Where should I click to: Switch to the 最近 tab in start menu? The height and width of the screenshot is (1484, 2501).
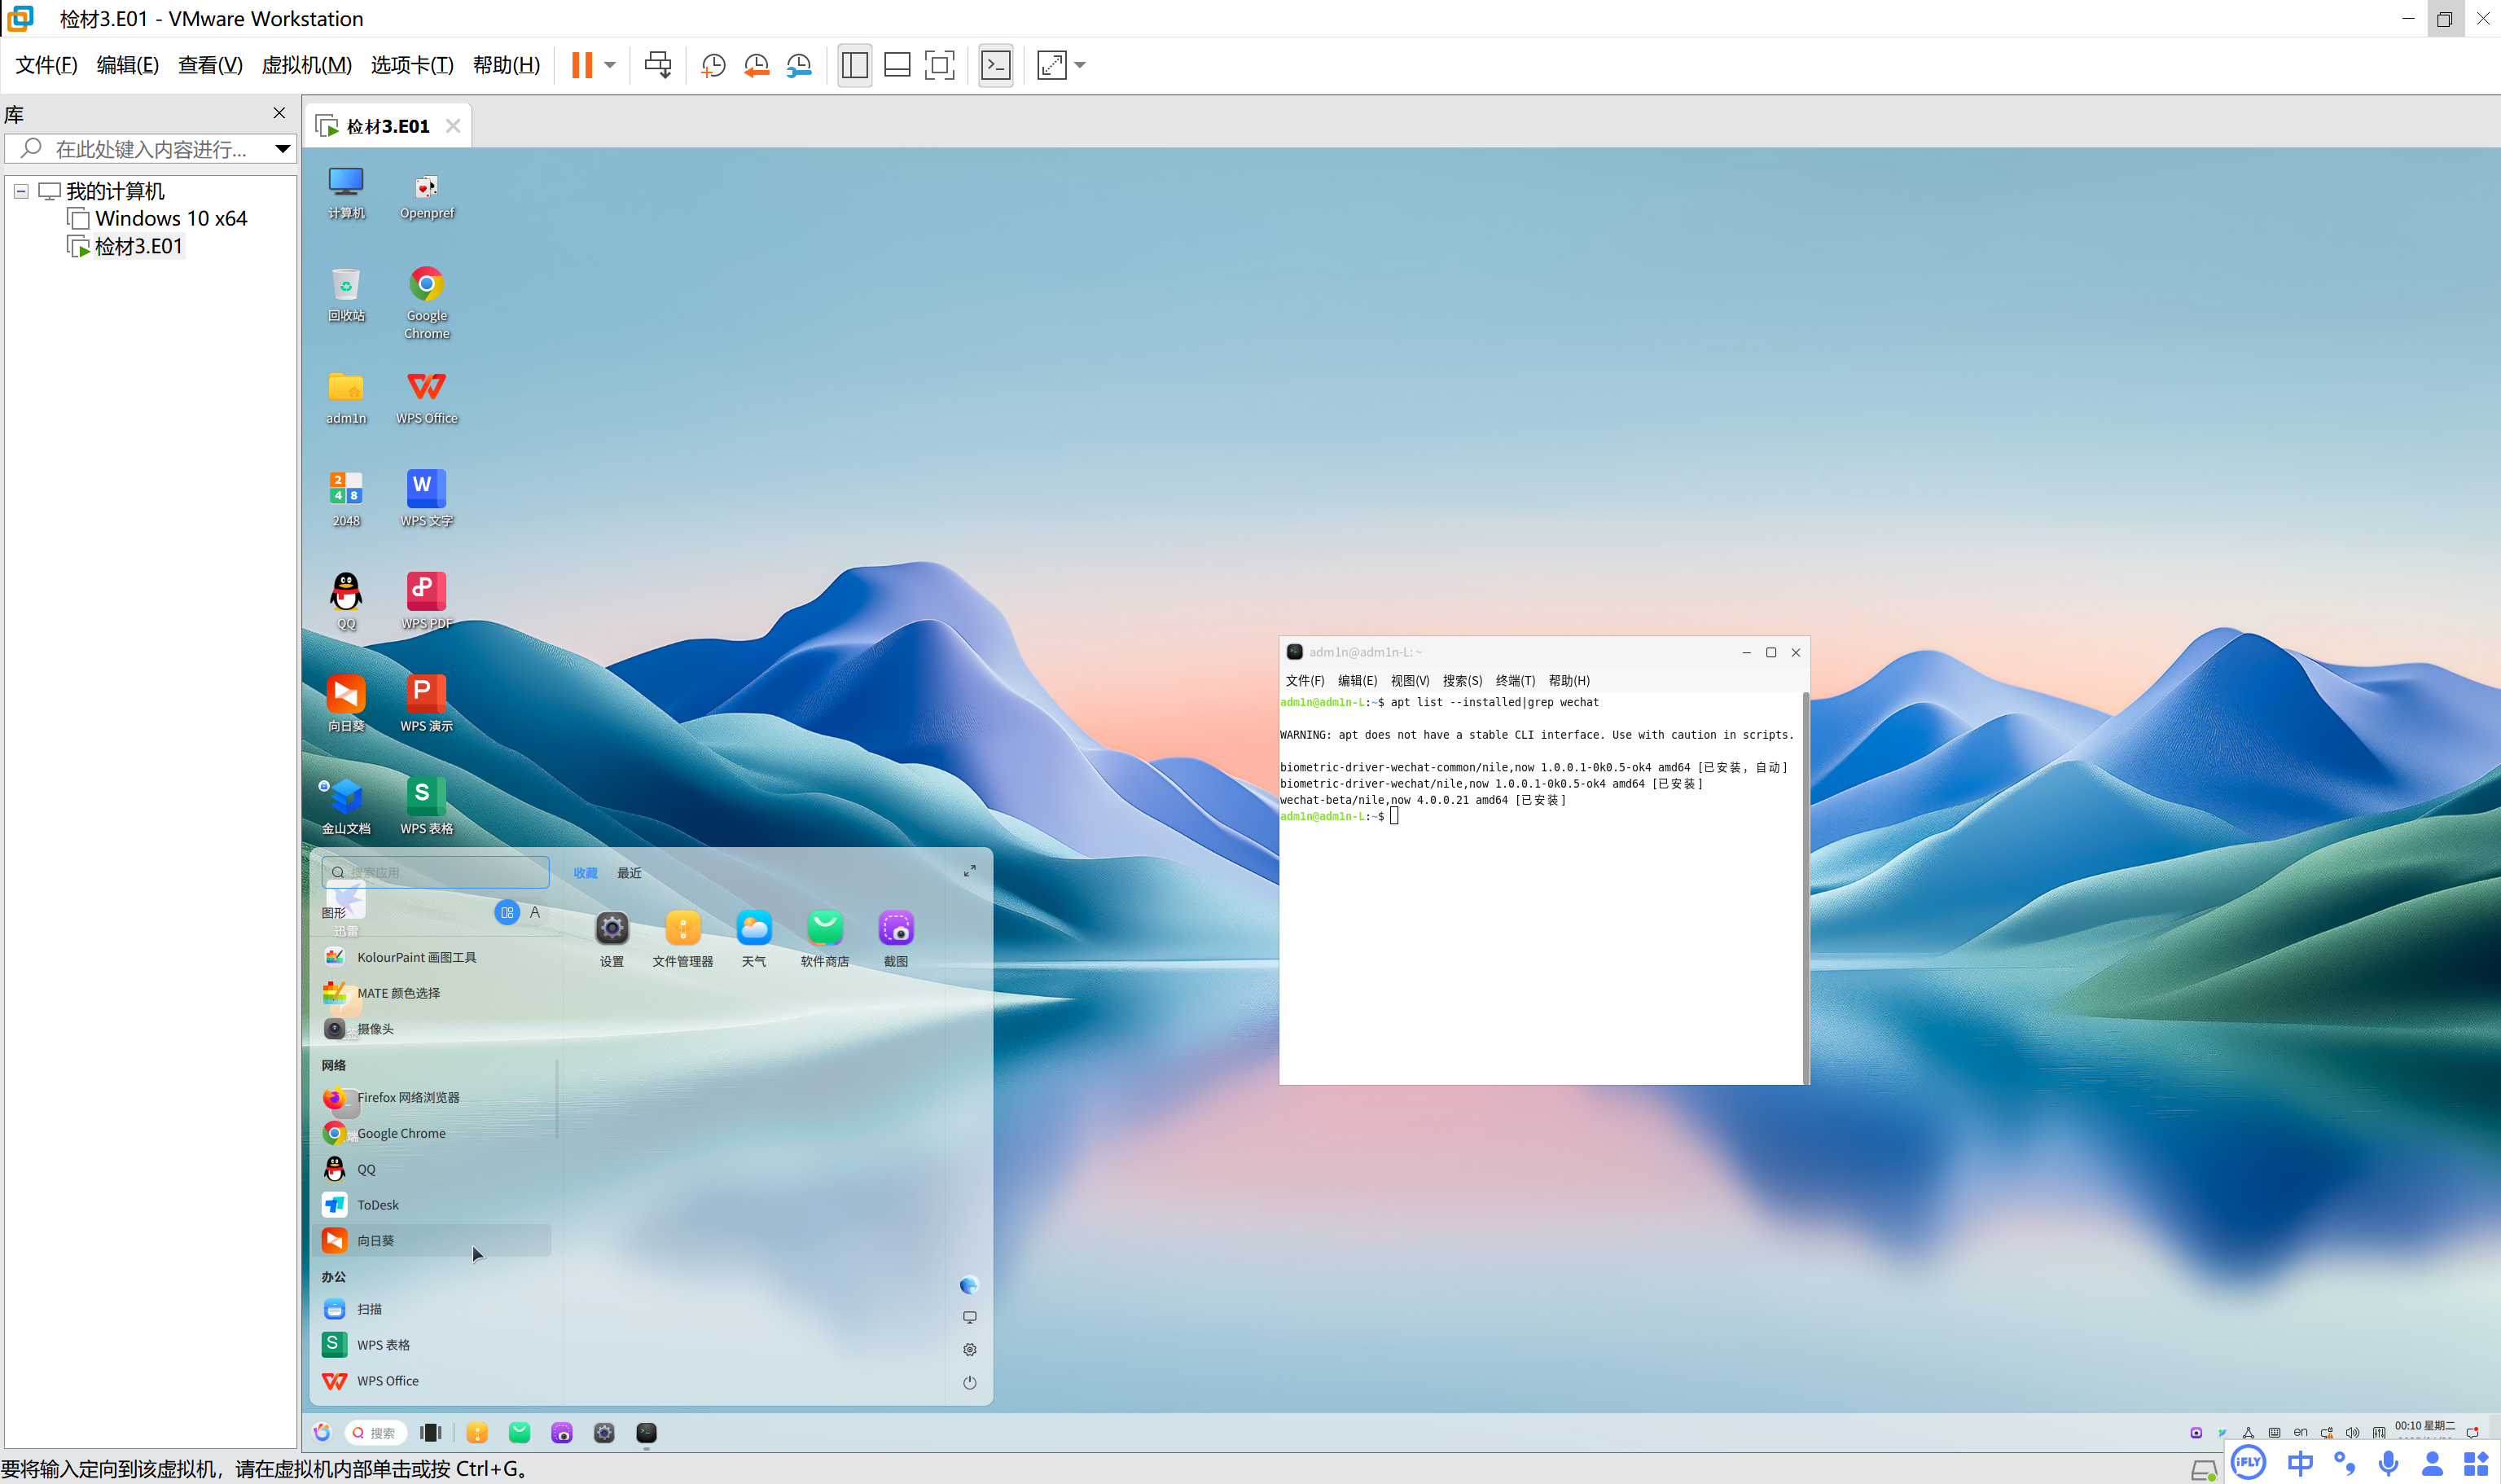pyautogui.click(x=629, y=873)
